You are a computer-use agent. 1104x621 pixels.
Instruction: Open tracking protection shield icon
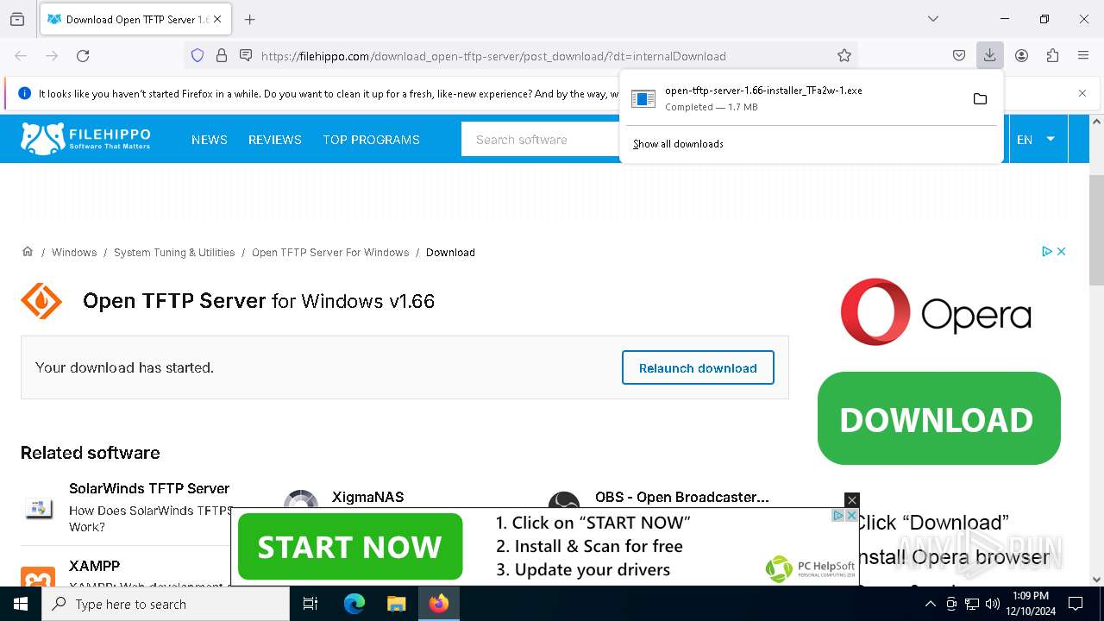pyautogui.click(x=198, y=56)
